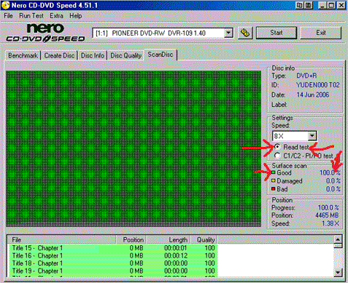Click the green Good legend square
The width and height of the screenshot is (348, 283).
(274, 172)
